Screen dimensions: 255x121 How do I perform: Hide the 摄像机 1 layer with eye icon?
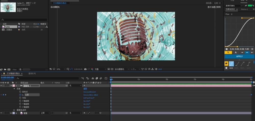pyautogui.click(x=2, y=86)
